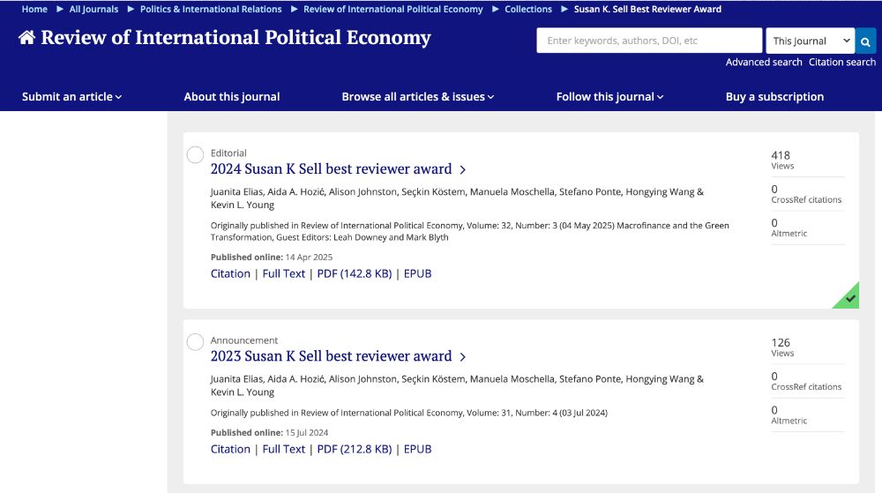This screenshot has width=882, height=493.
Task: Navigate to 'Collections' in the breadcrumb
Action: [528, 9]
